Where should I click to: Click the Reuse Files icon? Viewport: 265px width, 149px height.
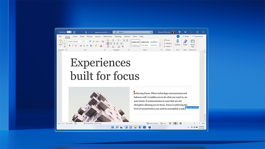coord(193,41)
